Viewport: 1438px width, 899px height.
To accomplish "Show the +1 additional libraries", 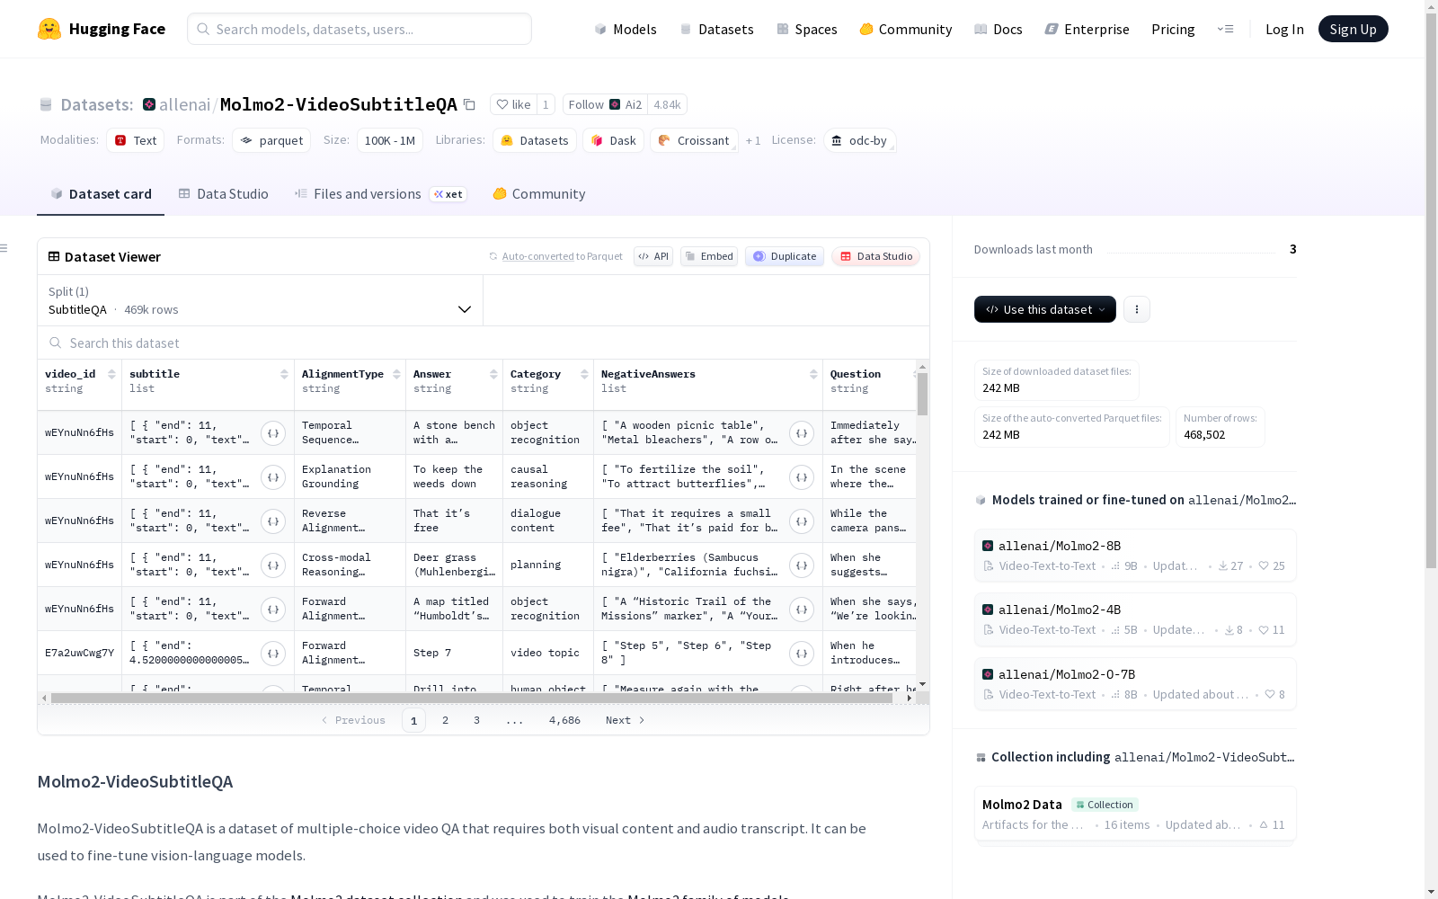I will point(753,140).
